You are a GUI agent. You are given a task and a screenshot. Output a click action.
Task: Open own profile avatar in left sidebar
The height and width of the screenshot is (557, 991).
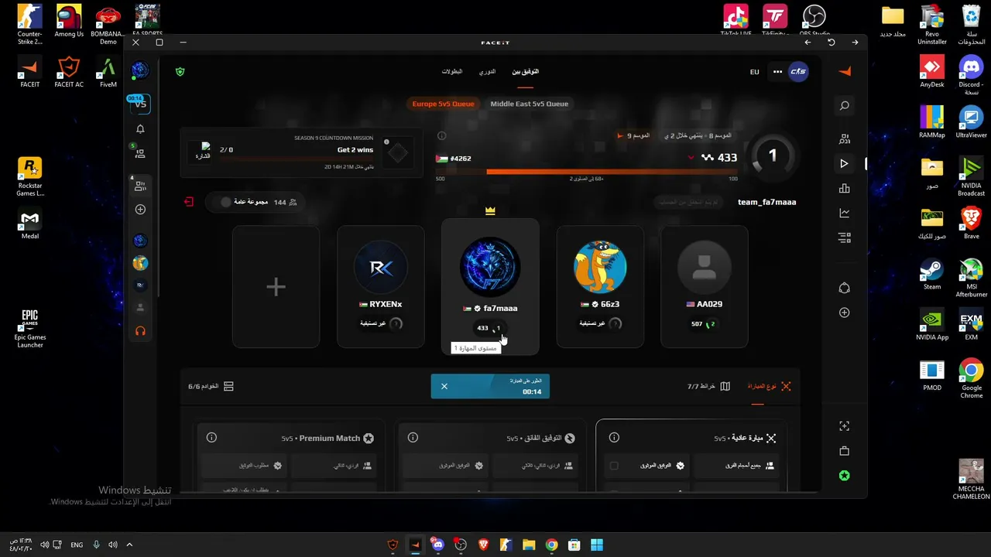pos(139,70)
